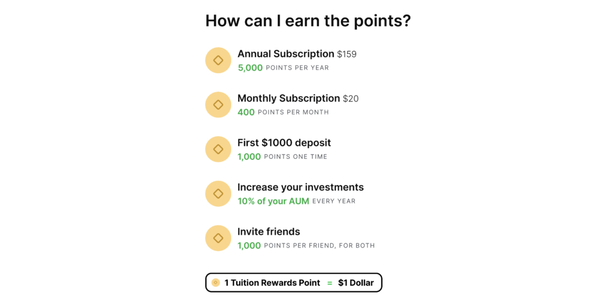Click the $1 Dollar text
This screenshot has width=614, height=307.
tap(356, 282)
